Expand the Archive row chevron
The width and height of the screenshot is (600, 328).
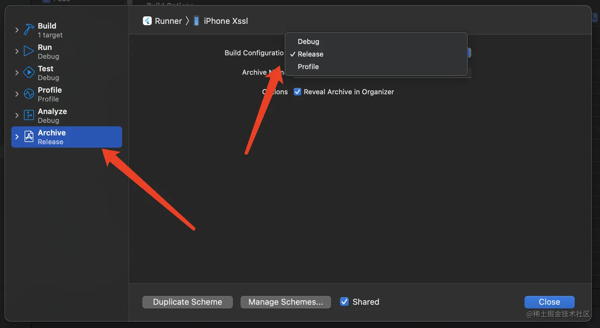coord(17,137)
